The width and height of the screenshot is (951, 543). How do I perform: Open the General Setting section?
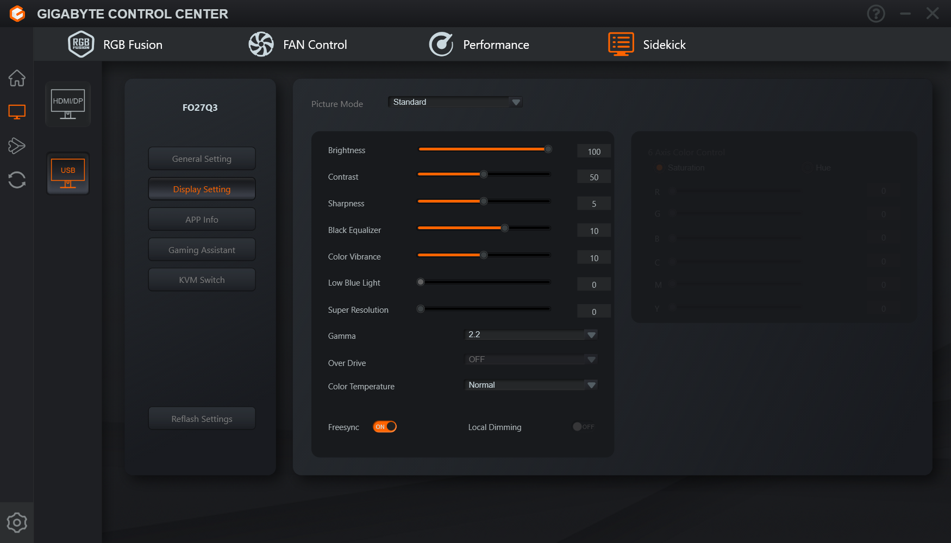coord(202,159)
